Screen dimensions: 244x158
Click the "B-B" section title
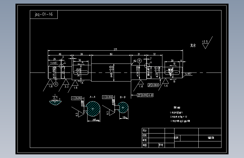(x=123, y=97)
